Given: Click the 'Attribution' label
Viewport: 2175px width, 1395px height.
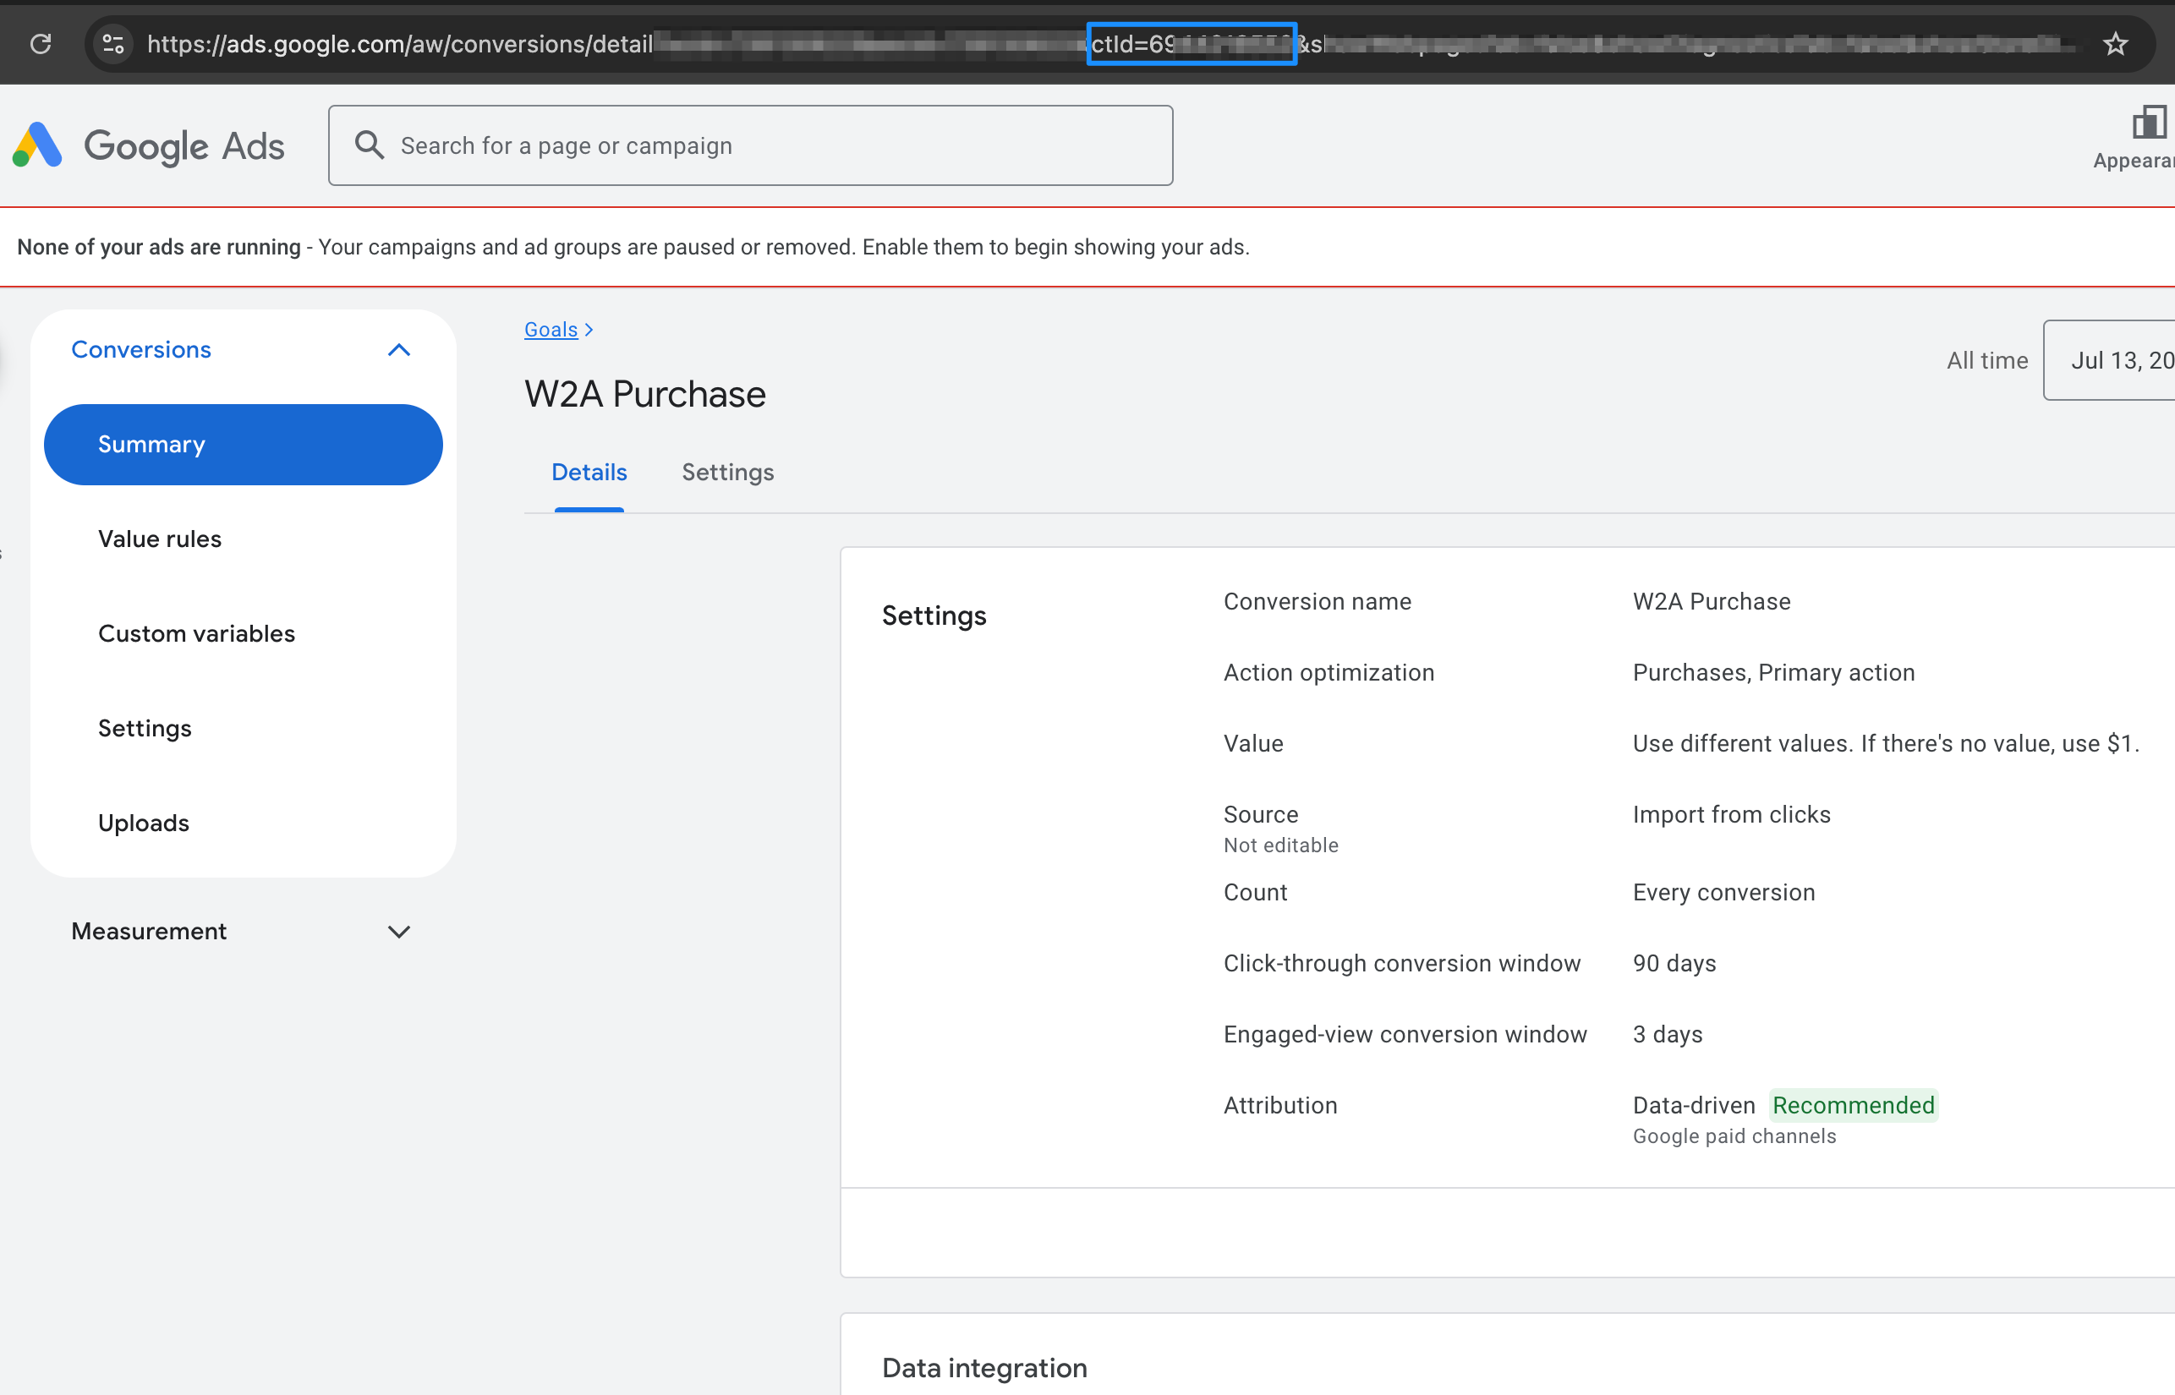Looking at the screenshot, I should [1279, 1105].
